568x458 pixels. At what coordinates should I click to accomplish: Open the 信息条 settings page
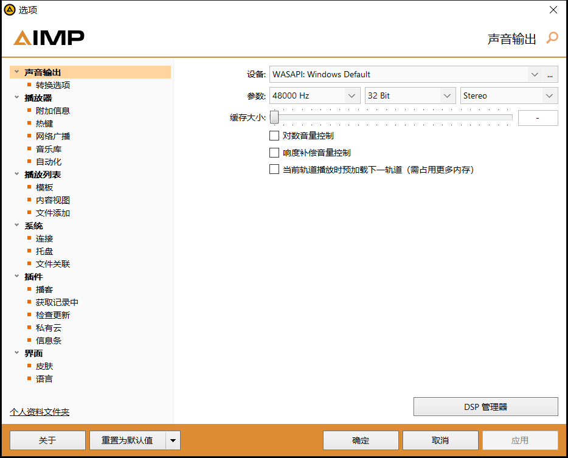click(49, 341)
